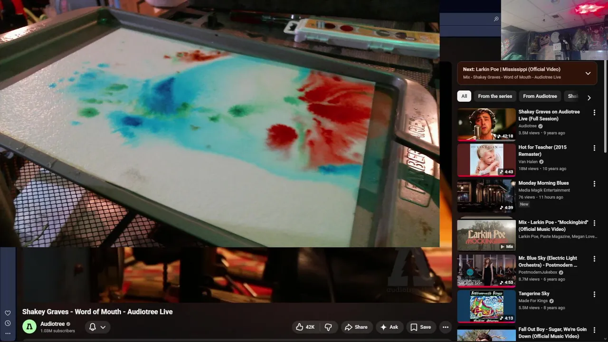Click the notification bell for Audiotree
The height and width of the screenshot is (342, 608).
coord(93,327)
